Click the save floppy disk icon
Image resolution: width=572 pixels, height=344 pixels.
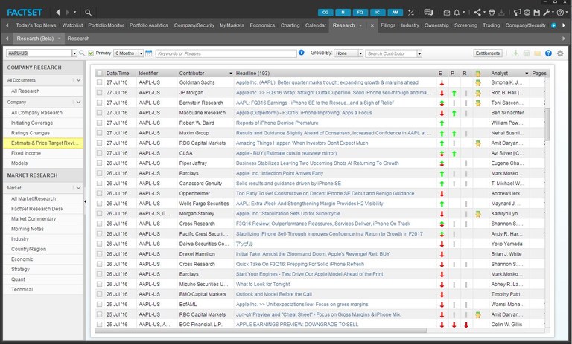coord(536,13)
